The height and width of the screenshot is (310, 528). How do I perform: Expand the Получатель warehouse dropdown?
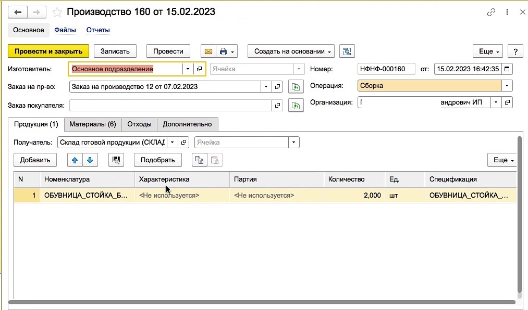(172, 143)
